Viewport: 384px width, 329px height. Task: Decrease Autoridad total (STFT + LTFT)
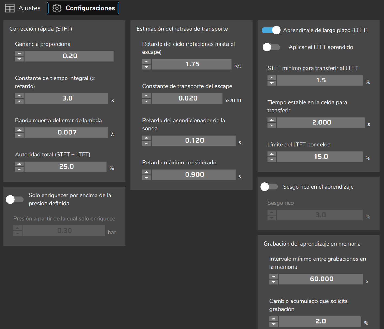click(x=19, y=169)
